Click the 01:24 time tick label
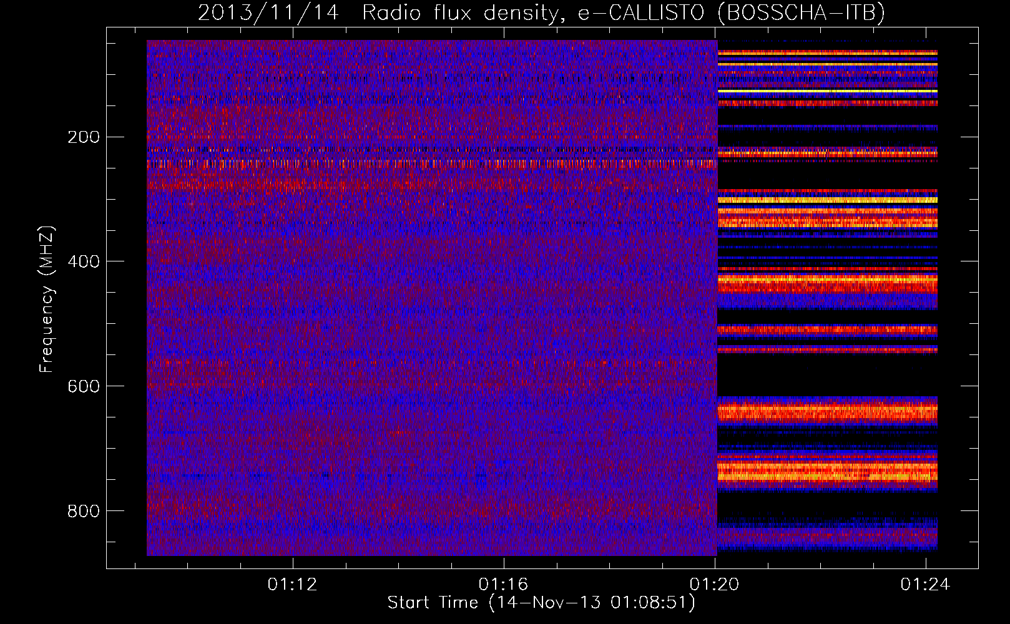 point(925,584)
